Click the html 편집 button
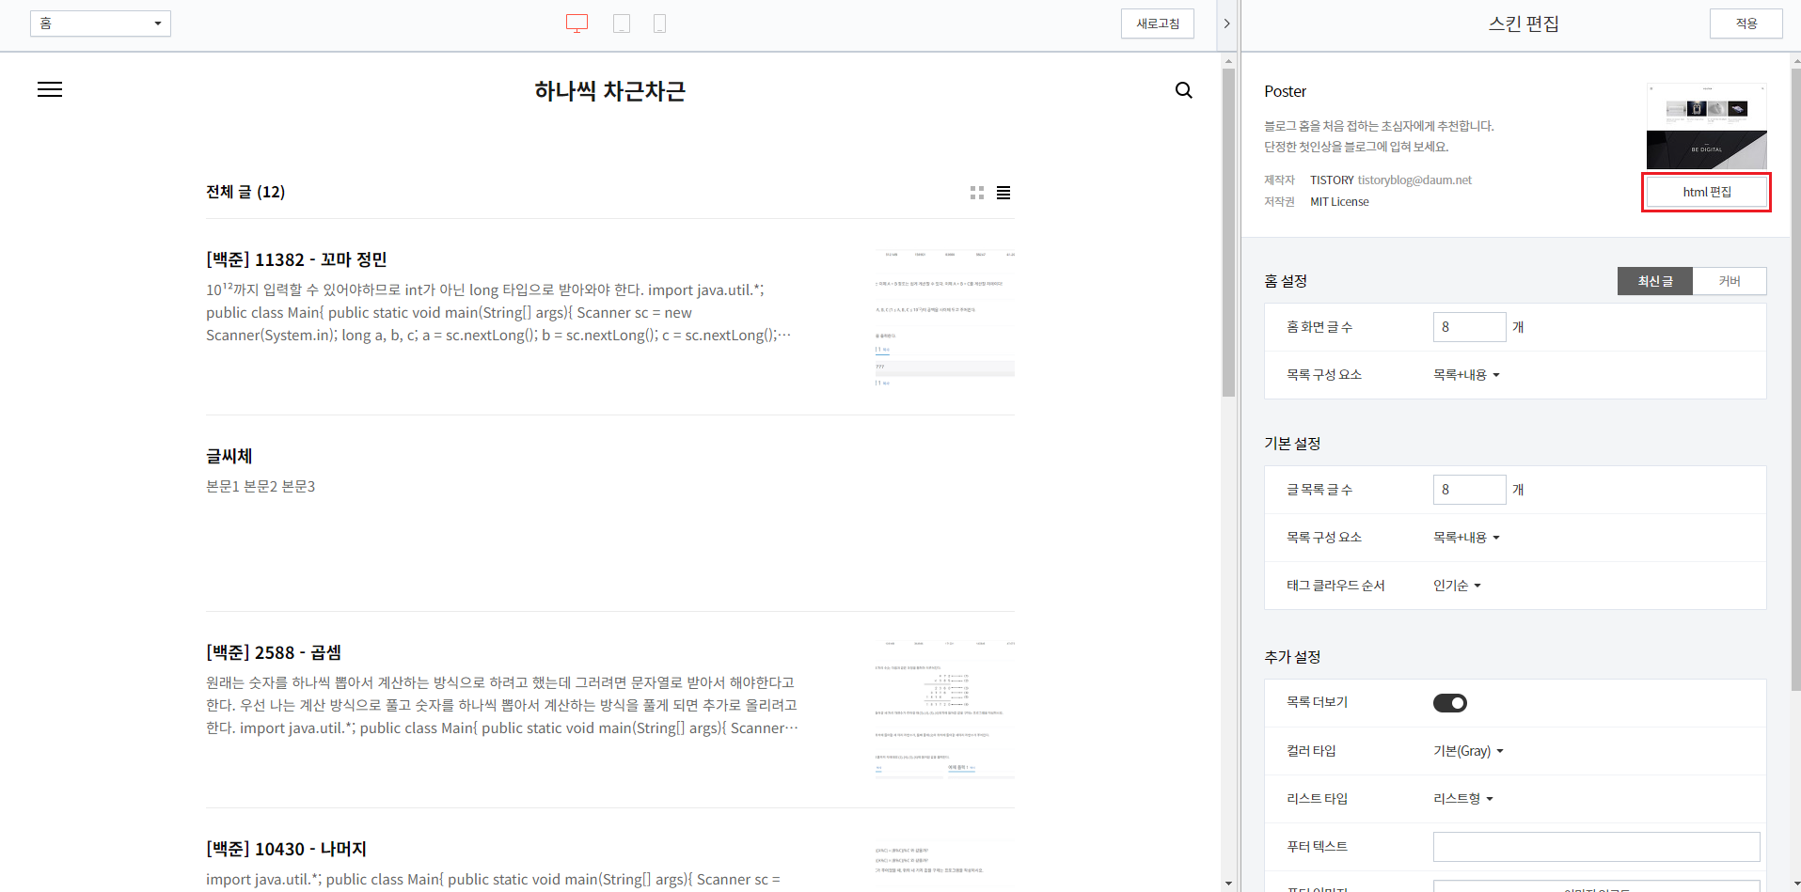Viewport: 1801px width, 892px height. tap(1707, 192)
